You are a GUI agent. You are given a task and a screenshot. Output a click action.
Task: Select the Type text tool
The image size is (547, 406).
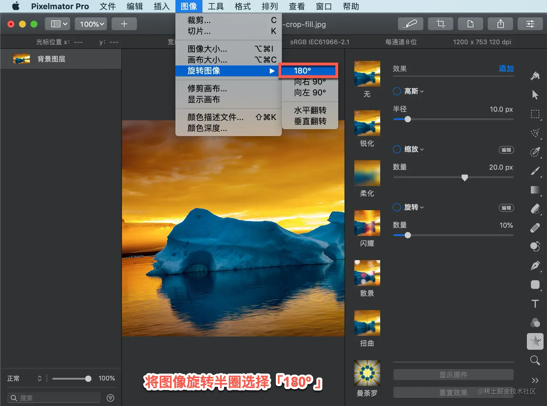535,304
